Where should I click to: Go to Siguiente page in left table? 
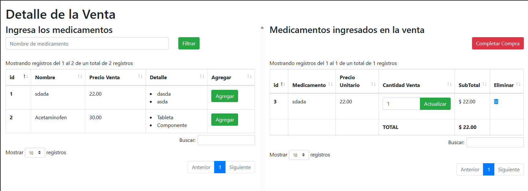(240, 167)
